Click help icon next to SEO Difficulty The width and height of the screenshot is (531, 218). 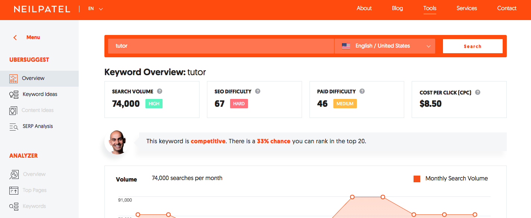(258, 91)
